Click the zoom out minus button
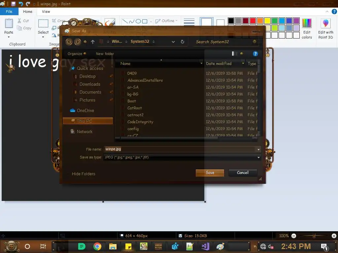This screenshot has width=338, height=253. point(293,236)
